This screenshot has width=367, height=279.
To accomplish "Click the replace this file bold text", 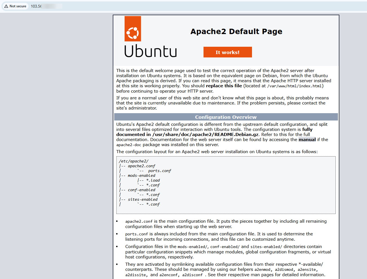I will pyautogui.click(x=224, y=86).
